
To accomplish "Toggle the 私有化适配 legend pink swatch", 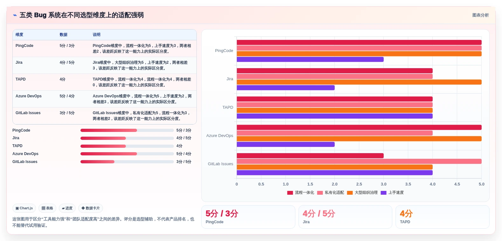I will tap(320, 193).
